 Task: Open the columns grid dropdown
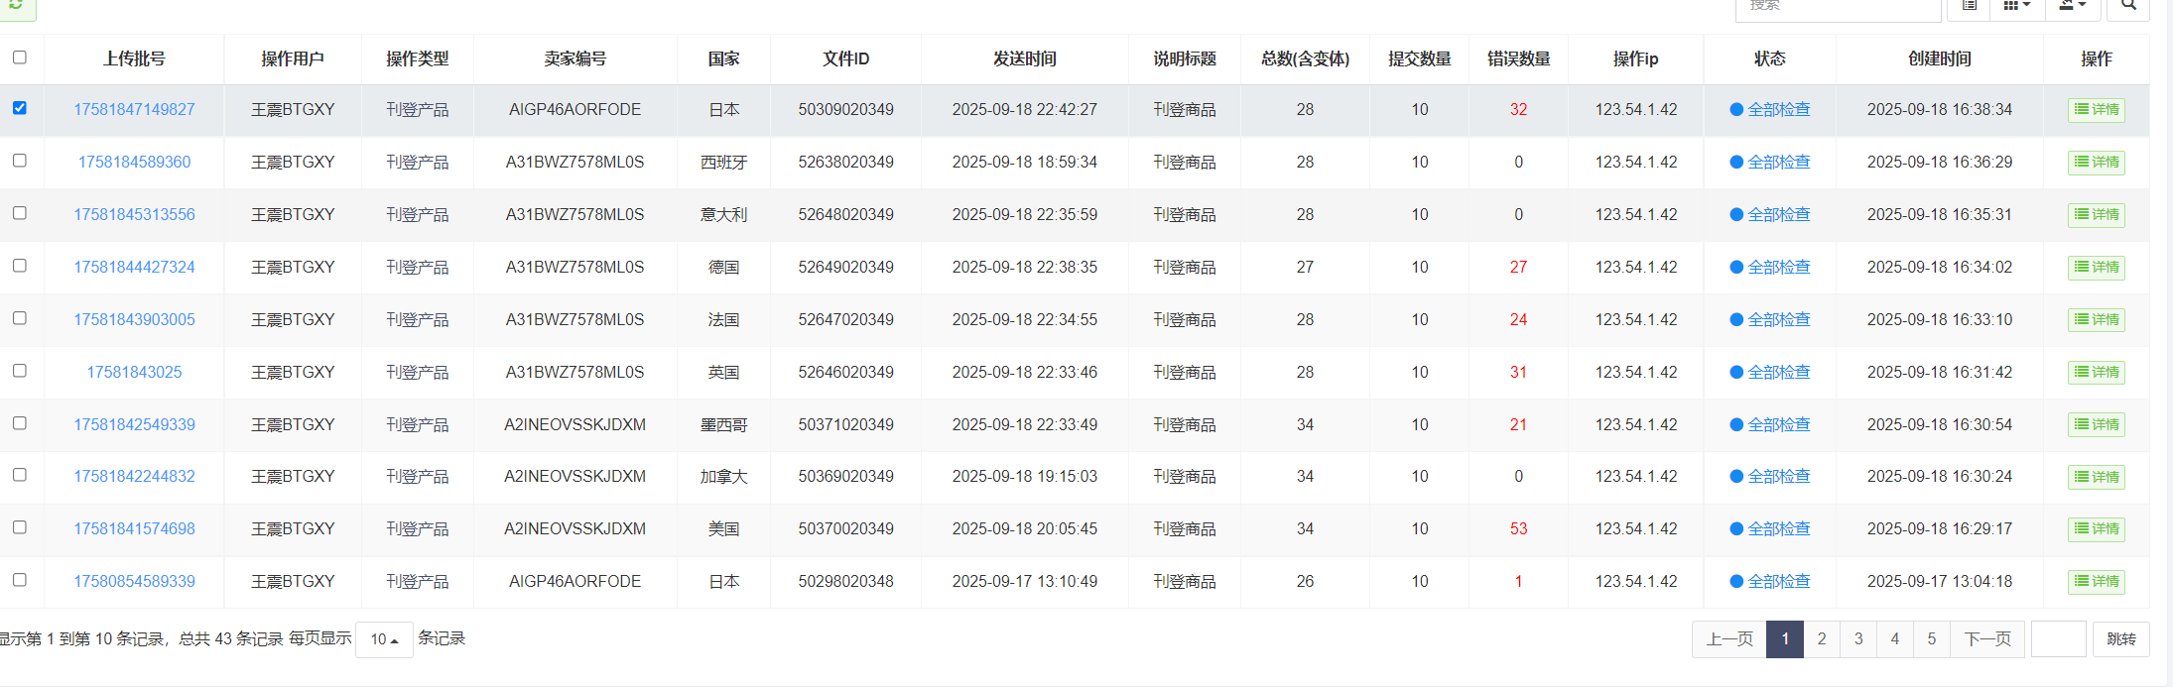click(x=2016, y=6)
